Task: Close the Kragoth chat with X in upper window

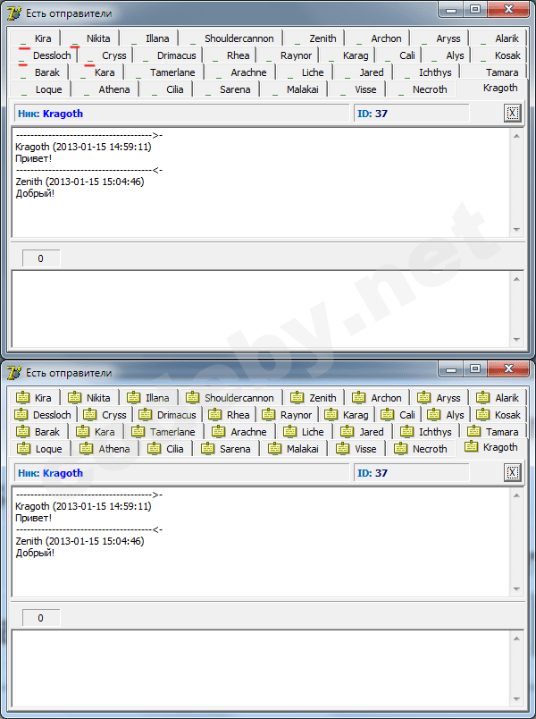Action: tap(512, 113)
